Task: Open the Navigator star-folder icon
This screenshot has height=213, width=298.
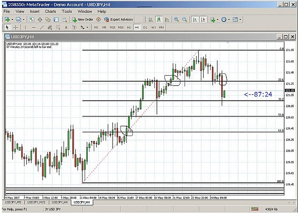Action: pyautogui.click(x=48, y=20)
